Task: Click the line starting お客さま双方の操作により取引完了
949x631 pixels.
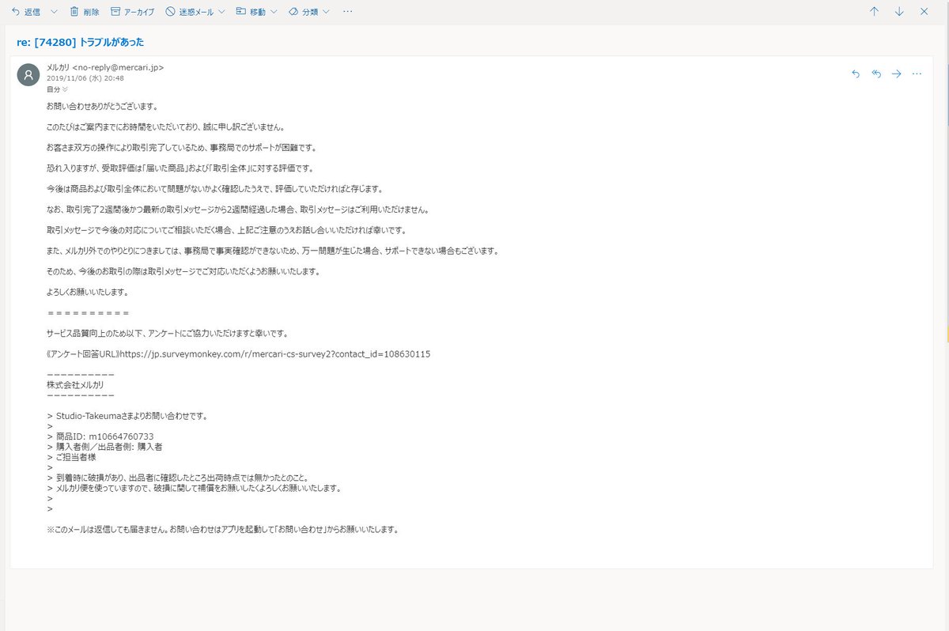Action: click(181, 147)
